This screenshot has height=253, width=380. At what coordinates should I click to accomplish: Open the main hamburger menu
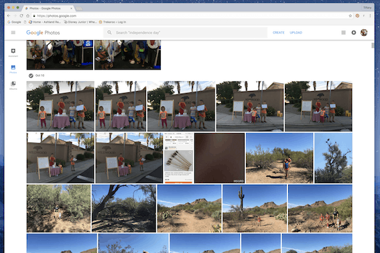pyautogui.click(x=13, y=32)
